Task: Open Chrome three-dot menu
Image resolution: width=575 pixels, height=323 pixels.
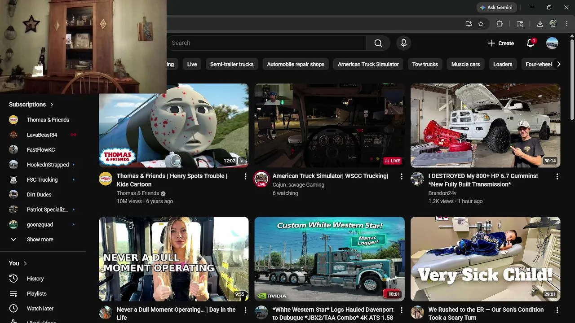Action: [x=566, y=24]
